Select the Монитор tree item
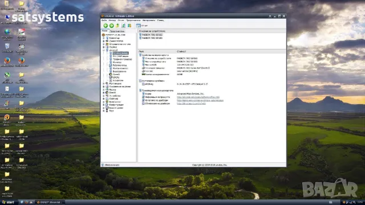 [x=117, y=62]
